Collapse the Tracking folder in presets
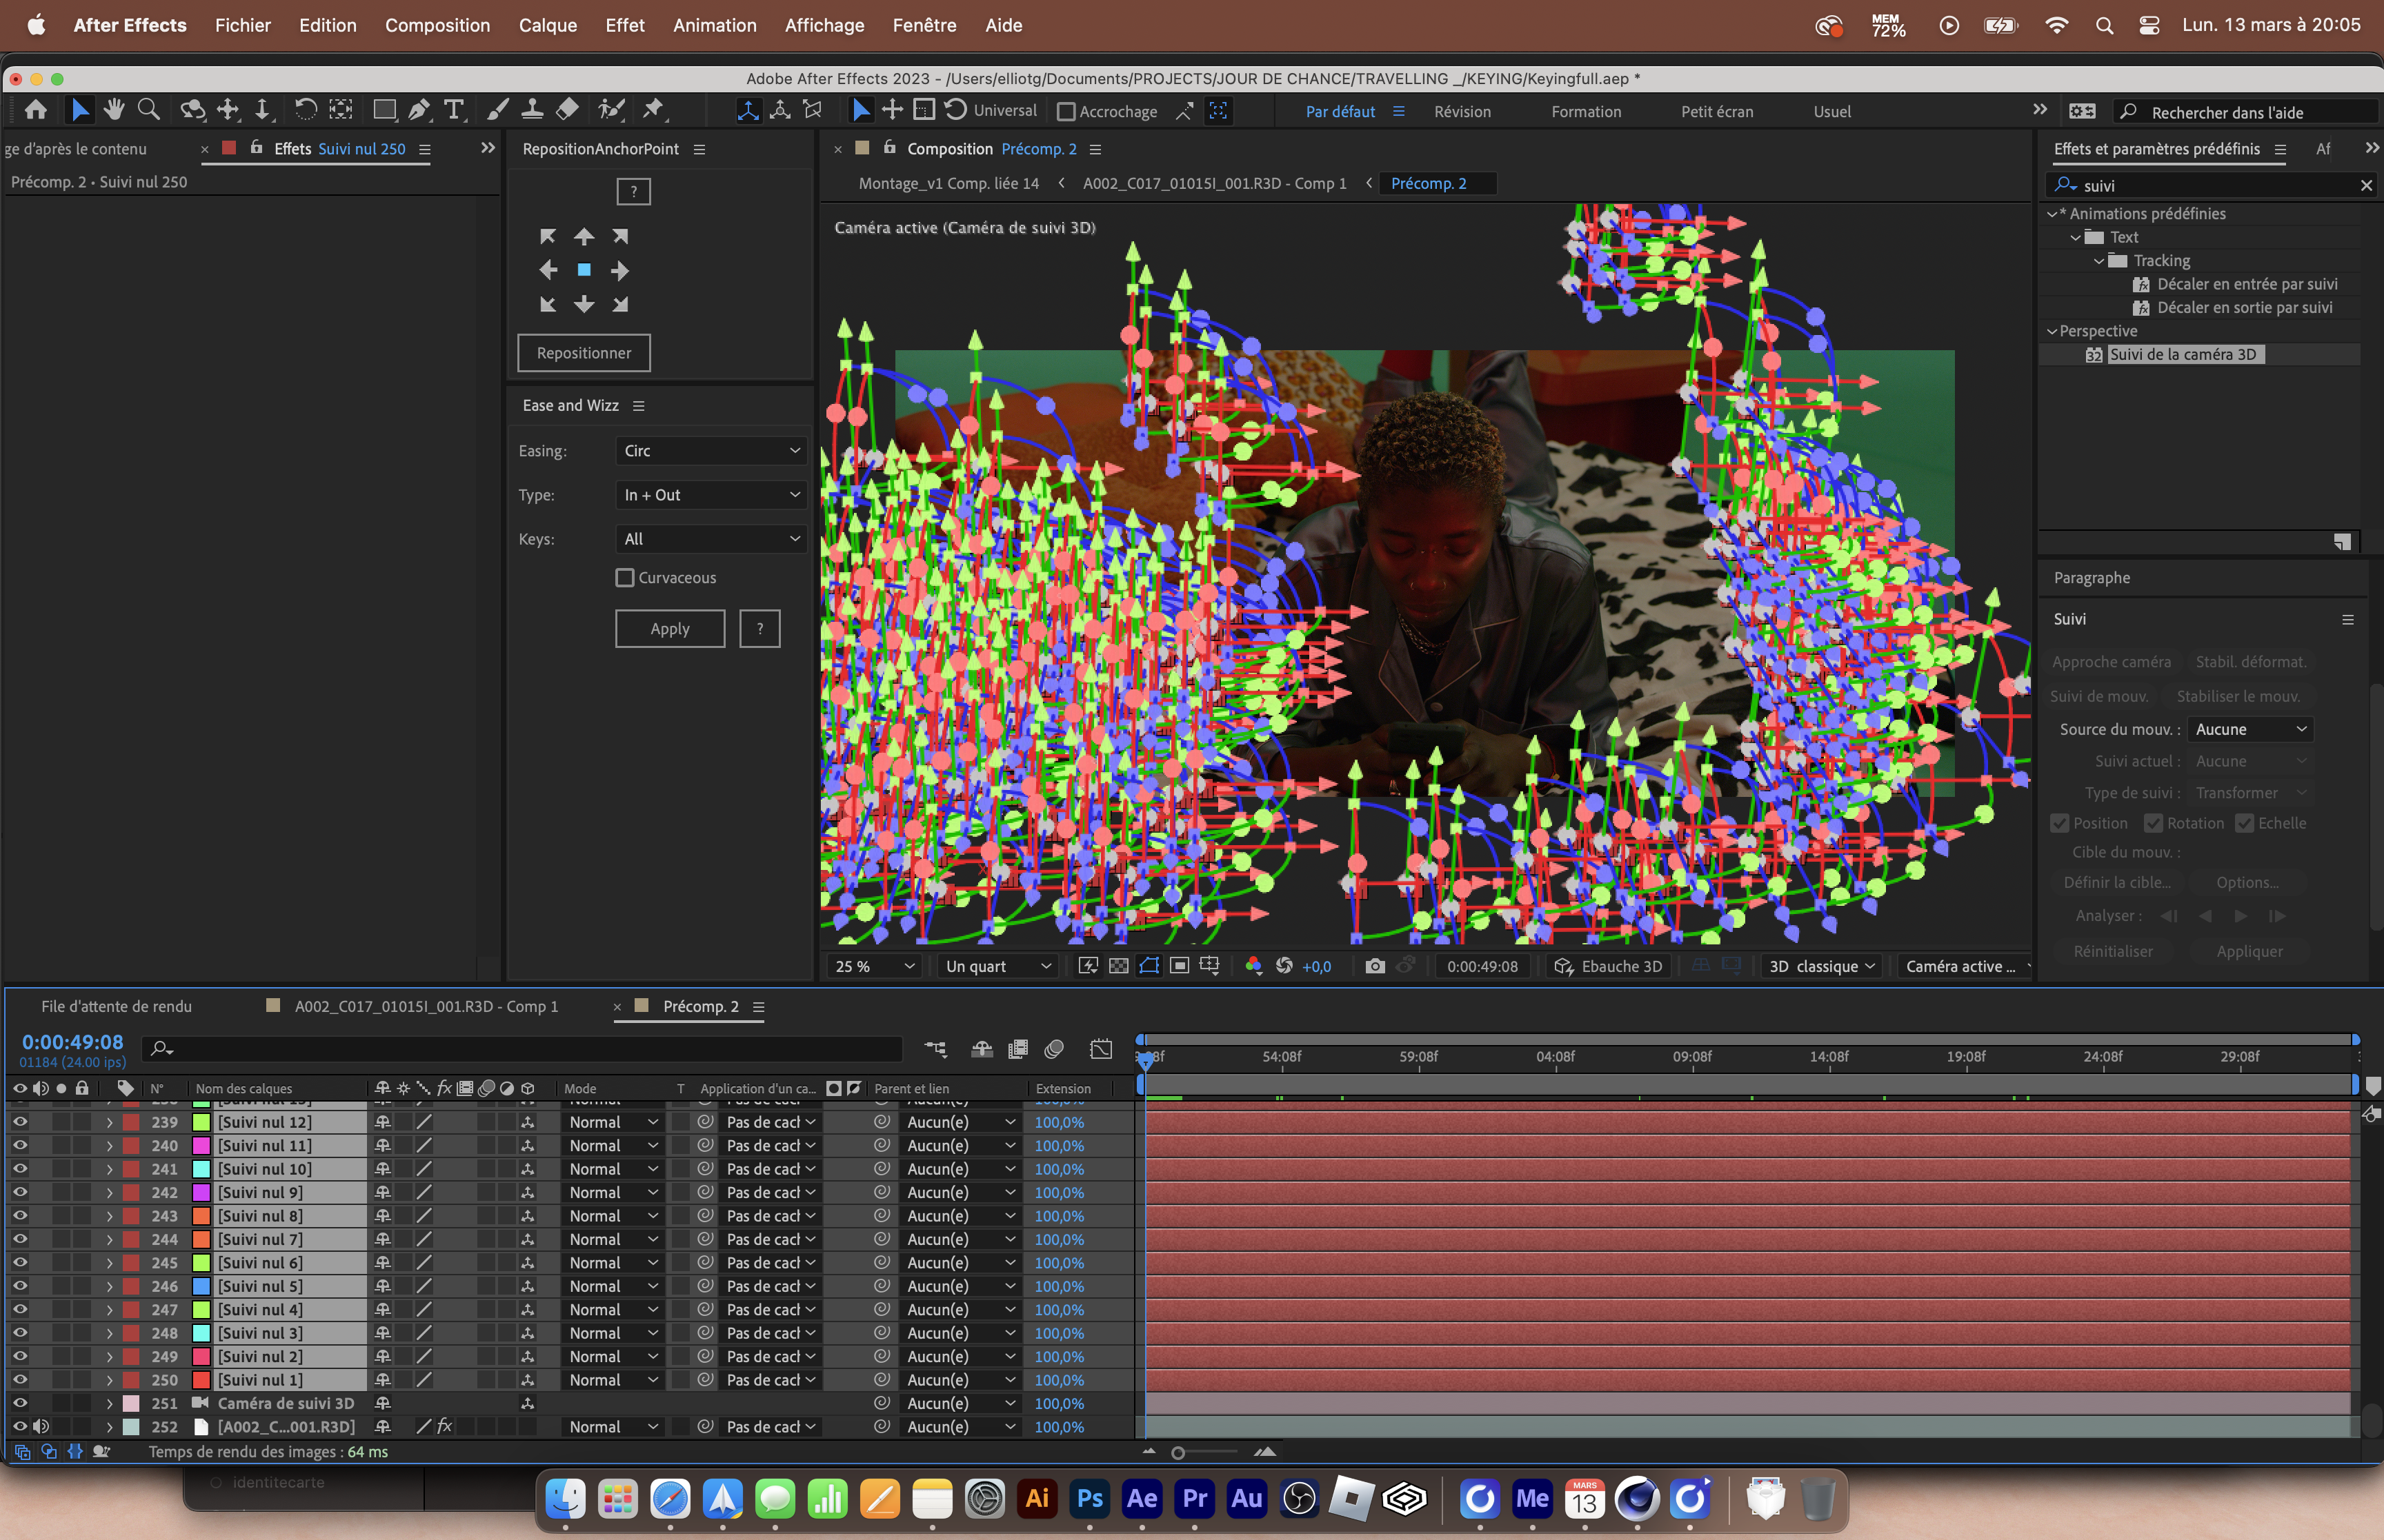The width and height of the screenshot is (2384, 1540). (x=2099, y=261)
